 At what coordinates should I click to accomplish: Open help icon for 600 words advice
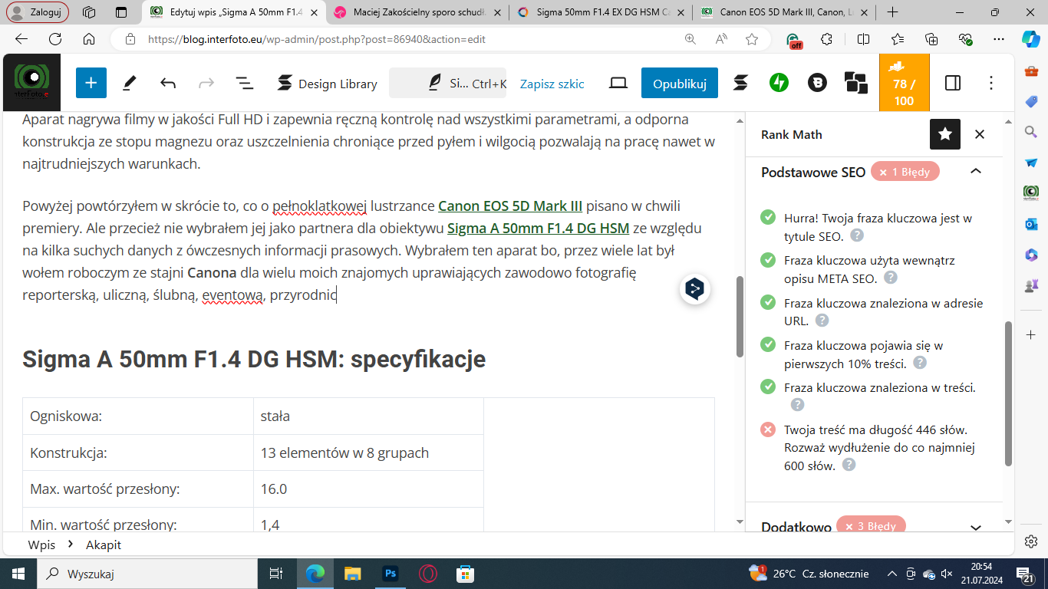(x=849, y=465)
